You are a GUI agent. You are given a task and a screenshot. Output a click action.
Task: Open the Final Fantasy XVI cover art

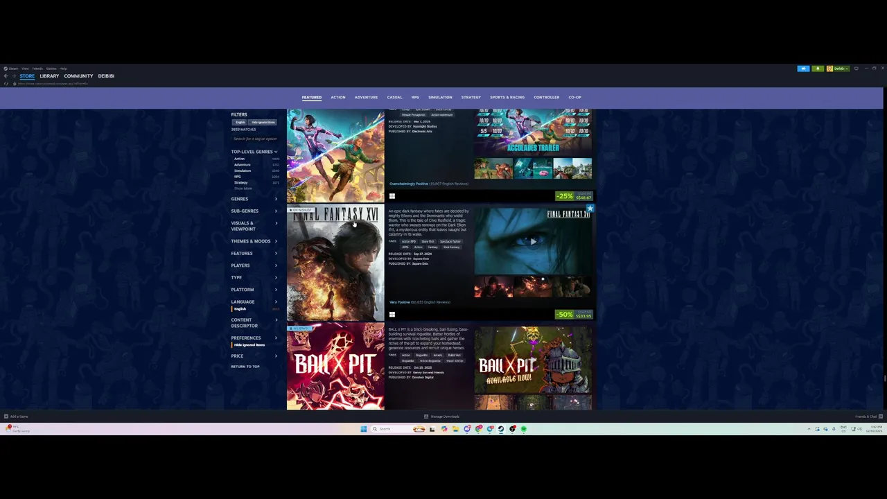[x=335, y=263]
